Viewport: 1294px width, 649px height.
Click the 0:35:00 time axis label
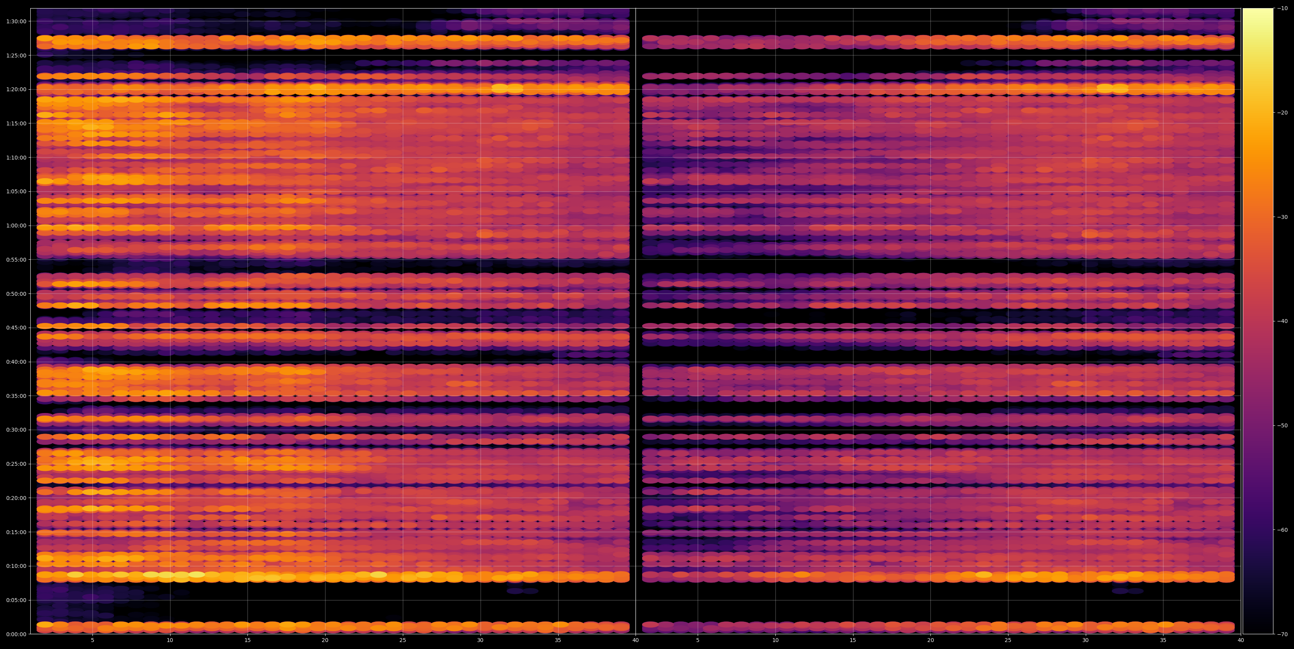(17, 396)
